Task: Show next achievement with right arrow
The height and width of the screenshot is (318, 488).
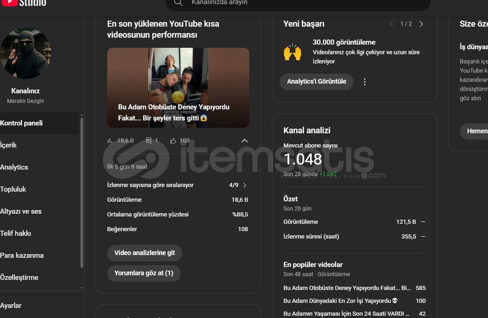Action: (x=421, y=24)
